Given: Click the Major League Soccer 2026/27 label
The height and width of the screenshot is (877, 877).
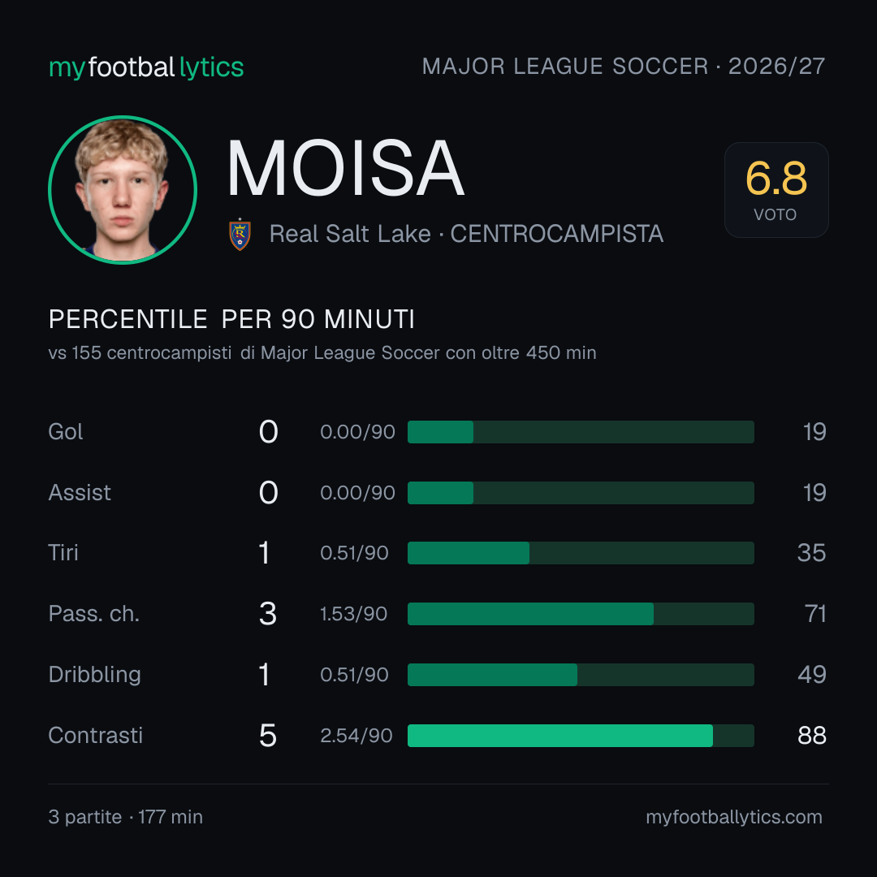Looking at the screenshot, I should [x=623, y=67].
